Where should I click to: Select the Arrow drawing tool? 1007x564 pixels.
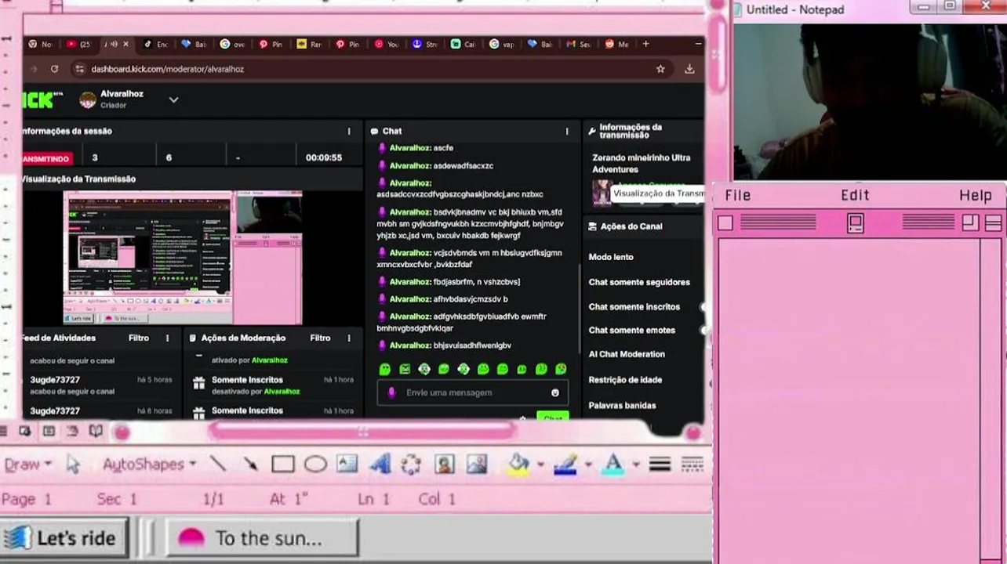click(x=250, y=465)
